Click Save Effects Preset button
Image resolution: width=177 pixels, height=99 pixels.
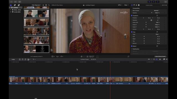[x=160, y=57]
